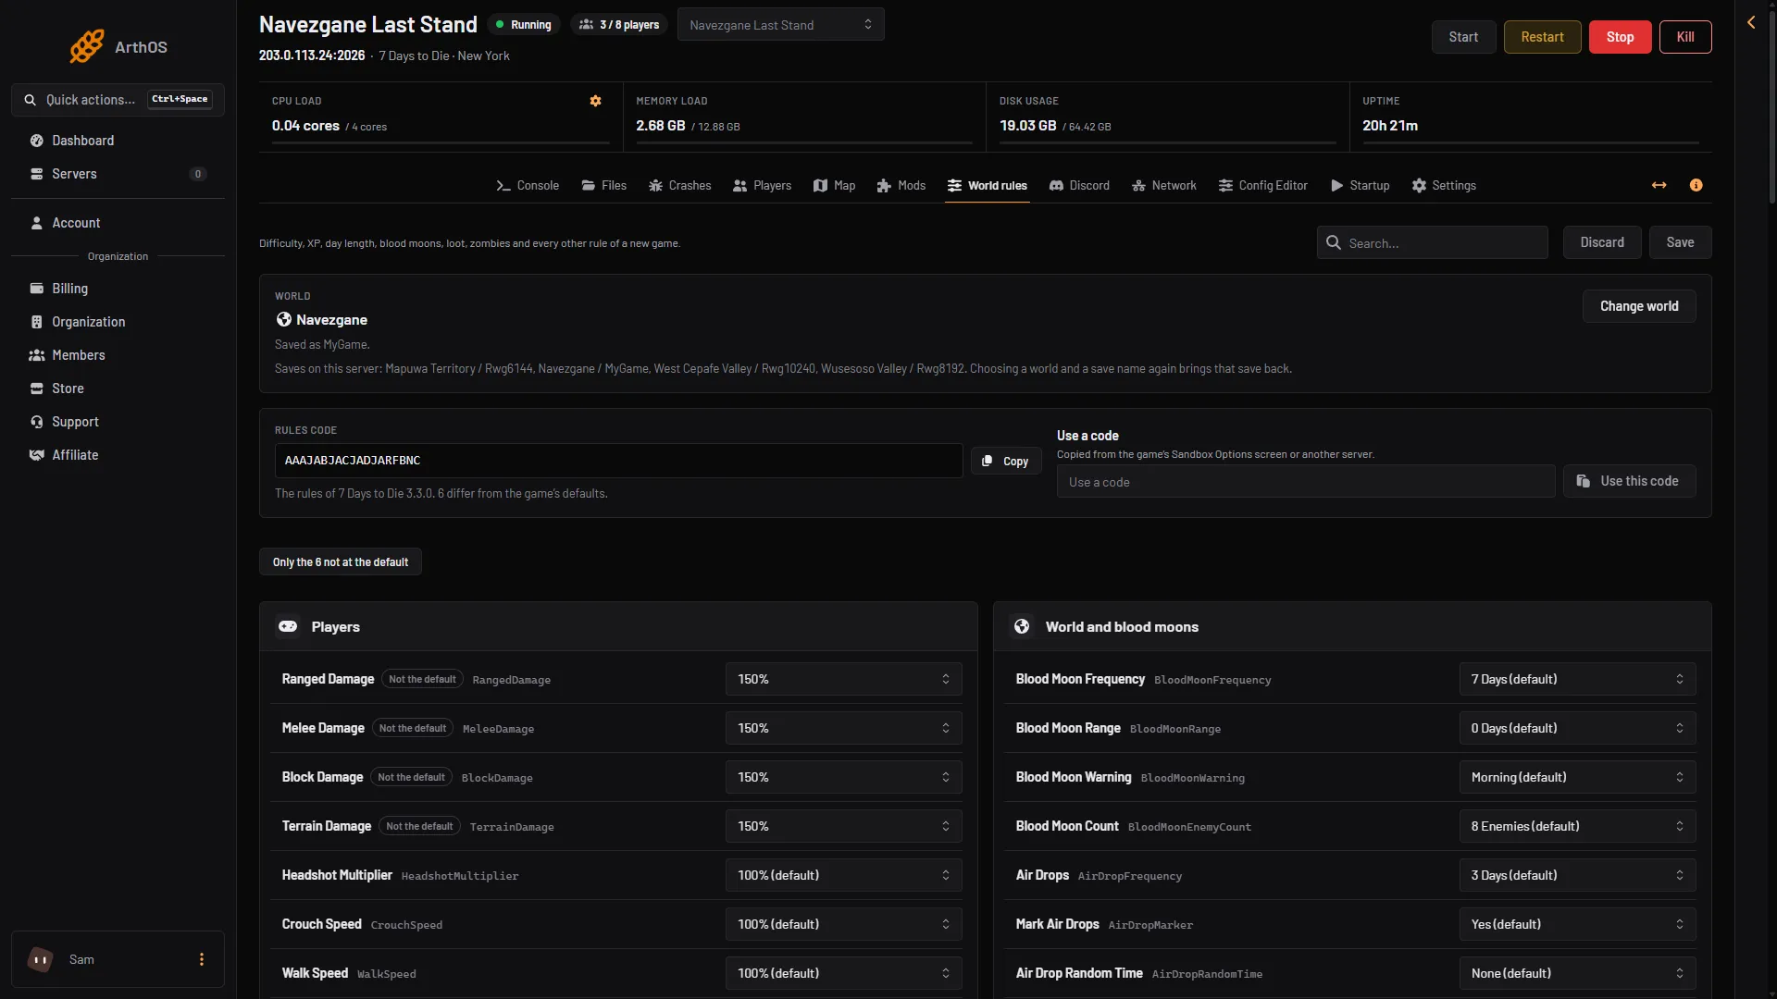
Task: Click the ArthOS logo
Action: pos(118,46)
